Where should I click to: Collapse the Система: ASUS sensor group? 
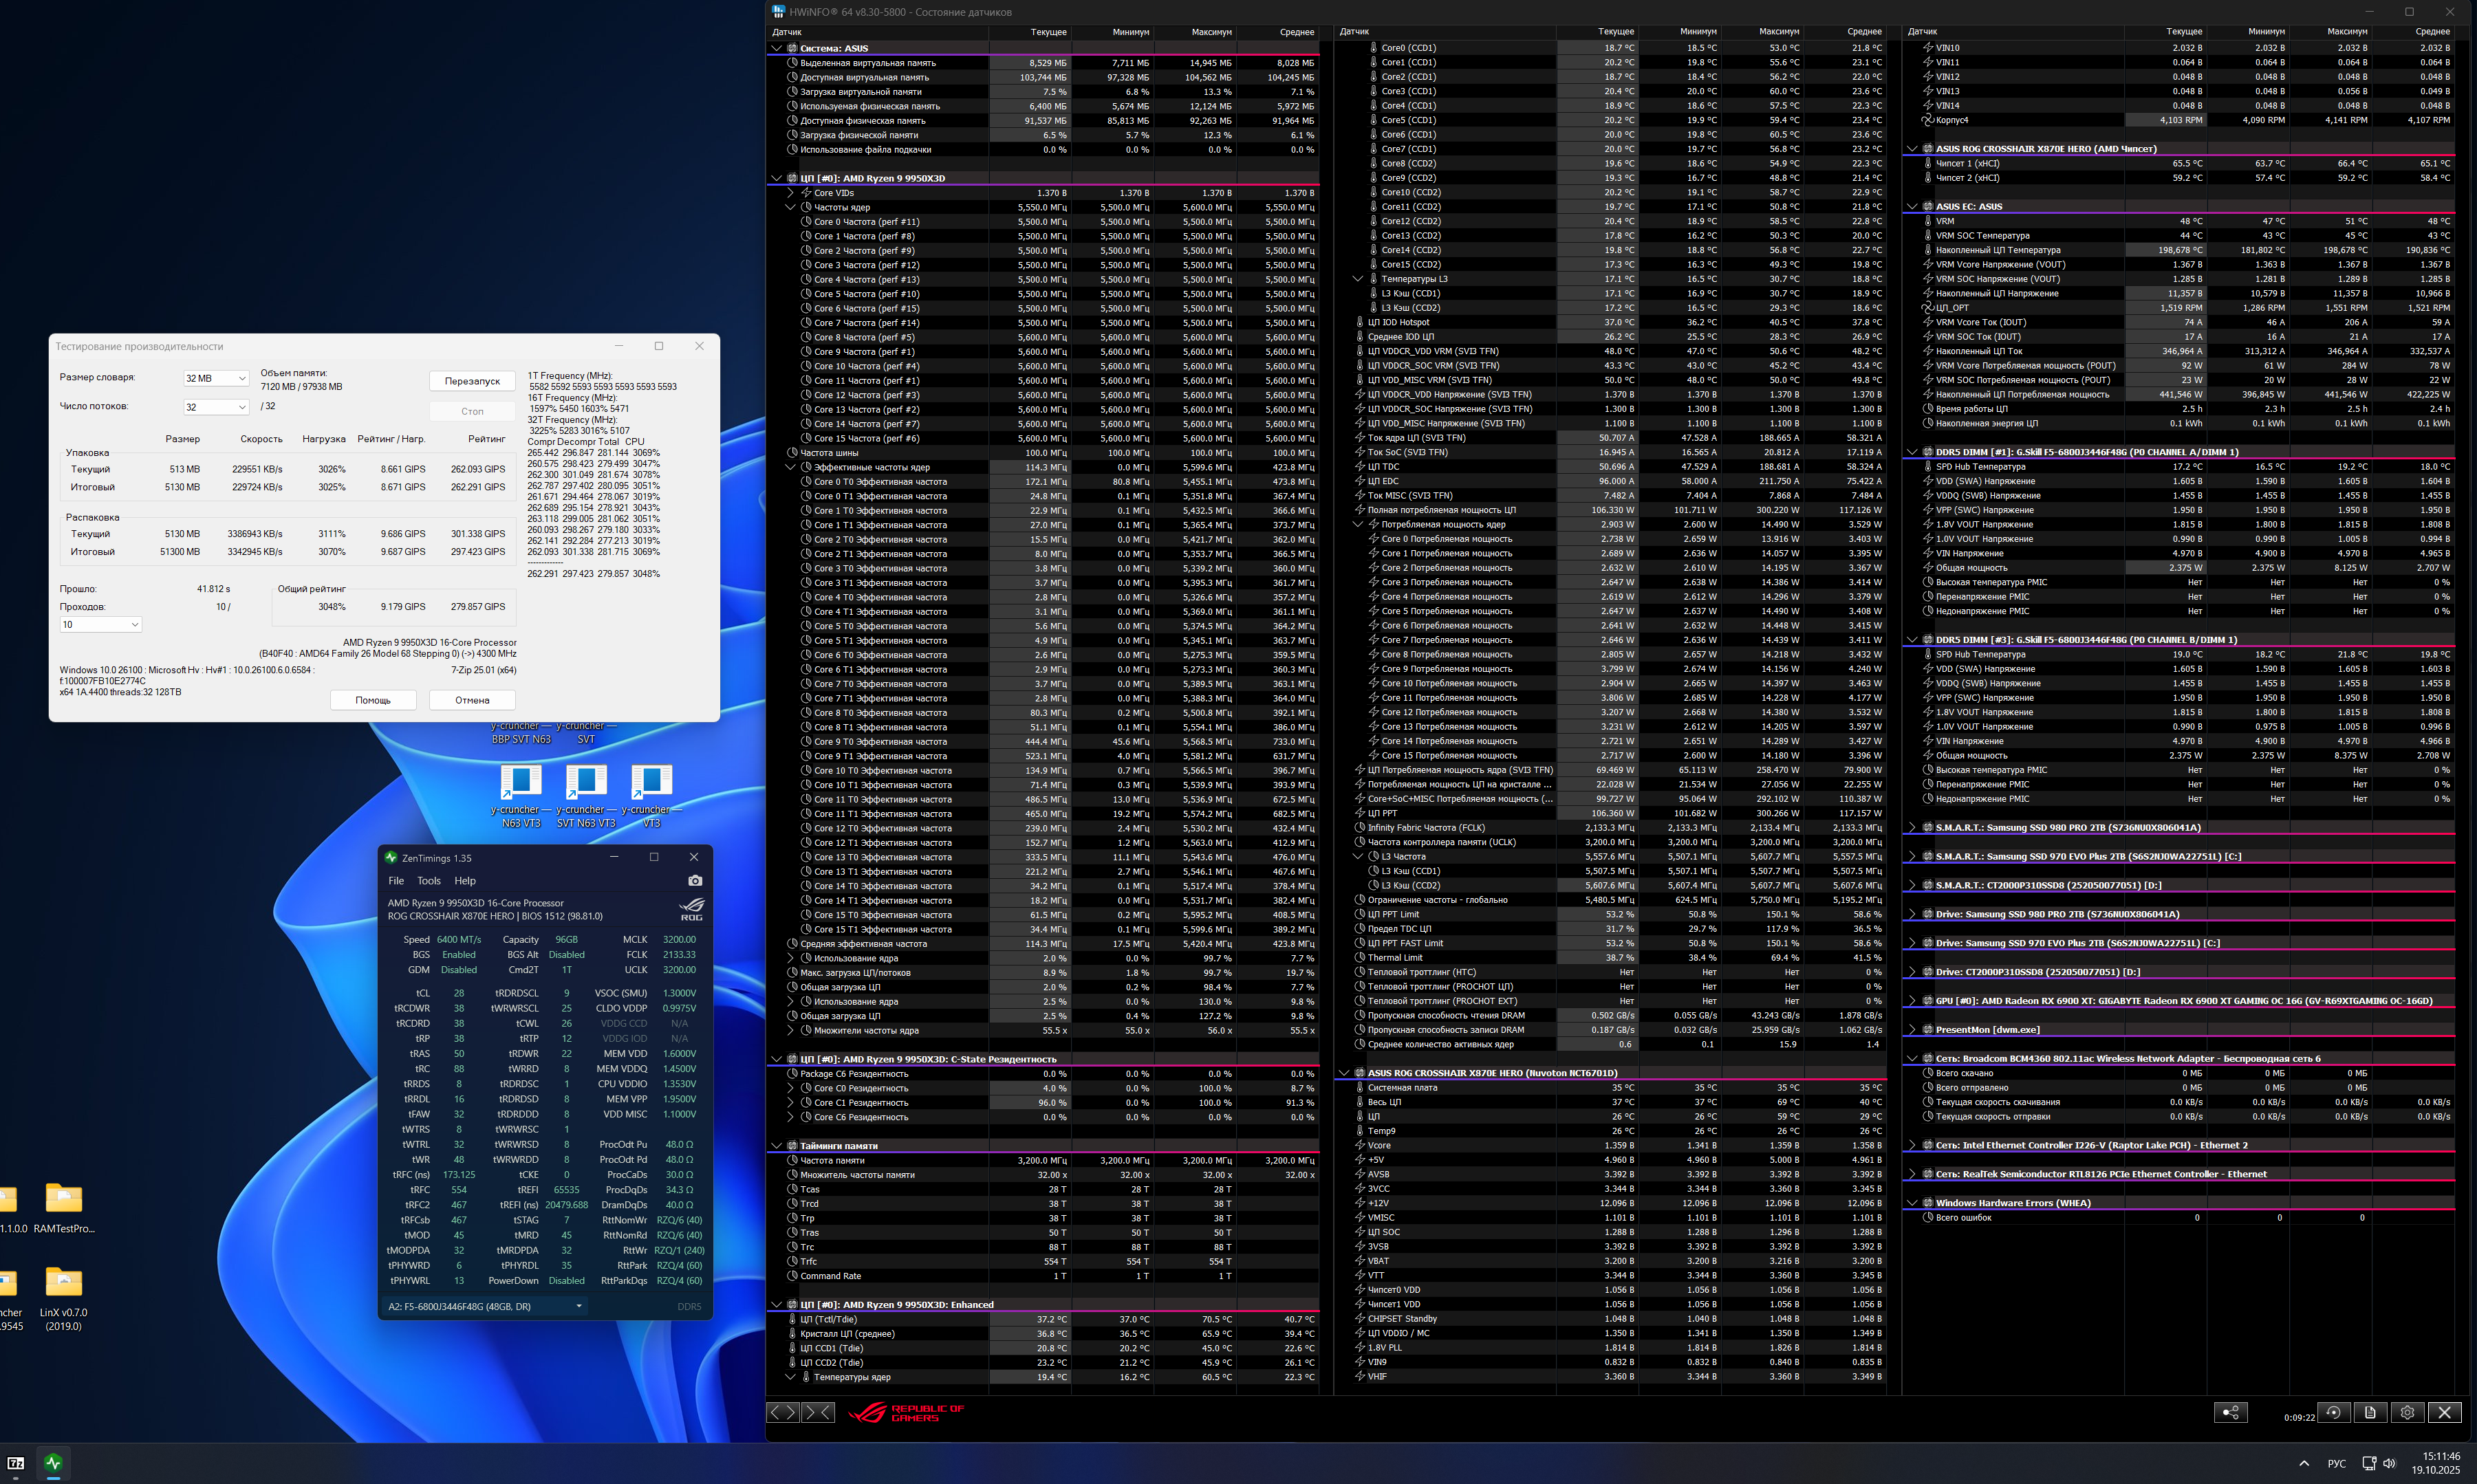(x=776, y=48)
